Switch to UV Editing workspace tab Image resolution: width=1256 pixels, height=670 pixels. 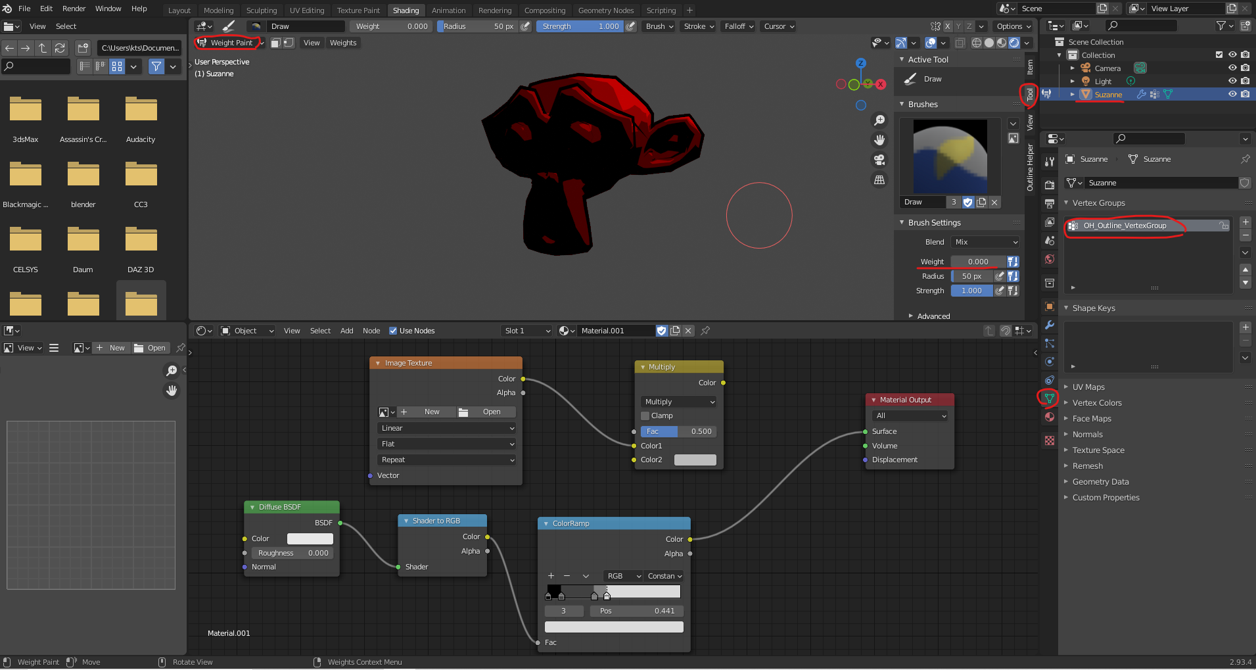click(x=307, y=11)
